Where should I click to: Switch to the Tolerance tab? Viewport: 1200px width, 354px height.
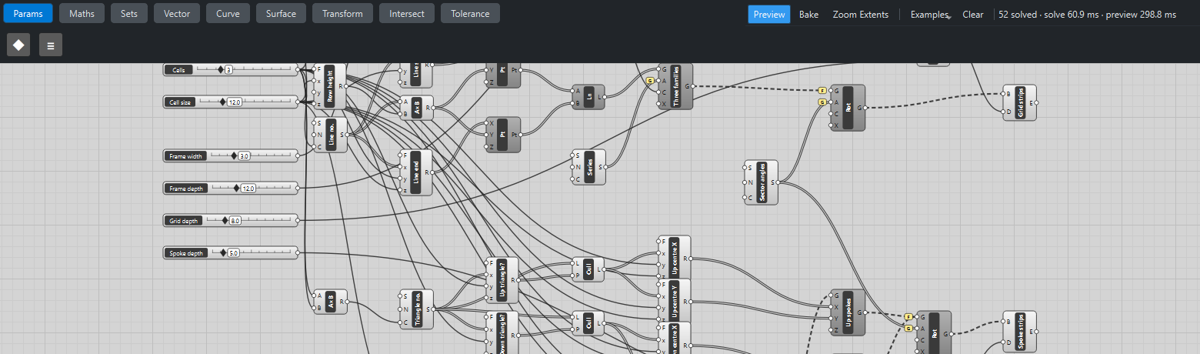click(x=470, y=13)
